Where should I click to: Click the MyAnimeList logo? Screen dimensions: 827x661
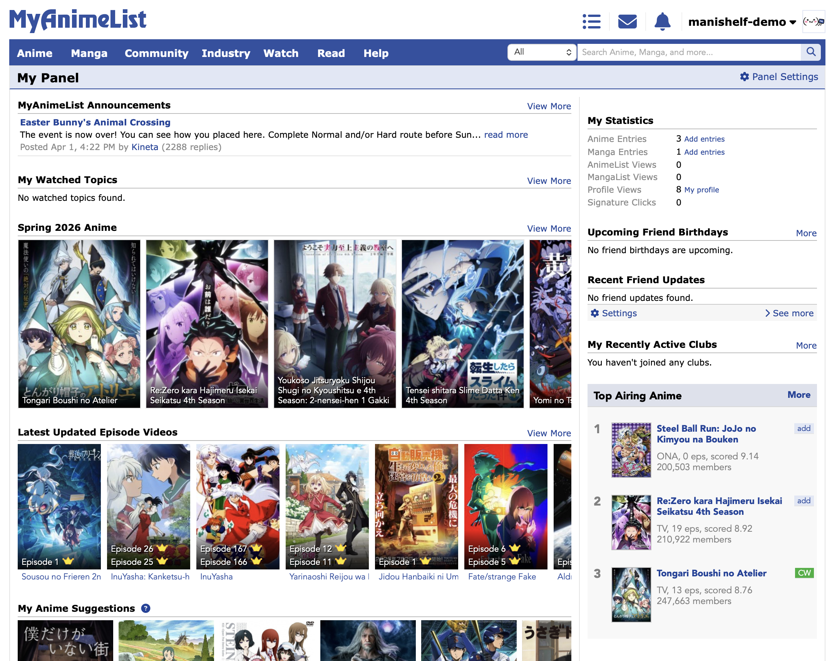78,20
